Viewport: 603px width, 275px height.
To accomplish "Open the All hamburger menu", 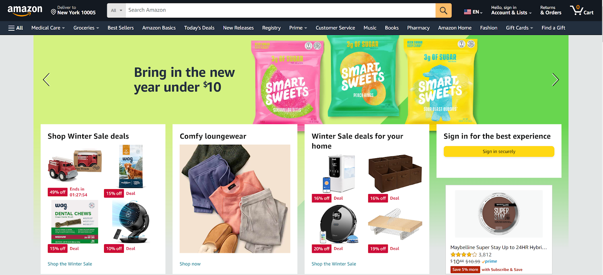I will (15, 28).
